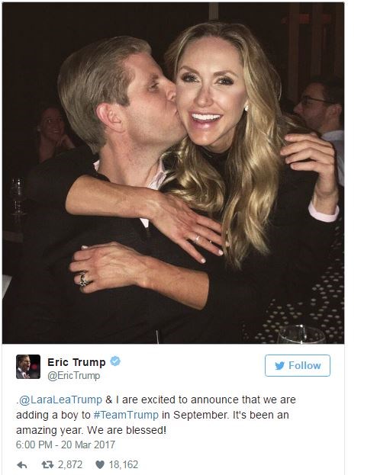Open the Eric Trump display name link
Image resolution: width=377 pixels, height=475 pixels.
pos(76,362)
